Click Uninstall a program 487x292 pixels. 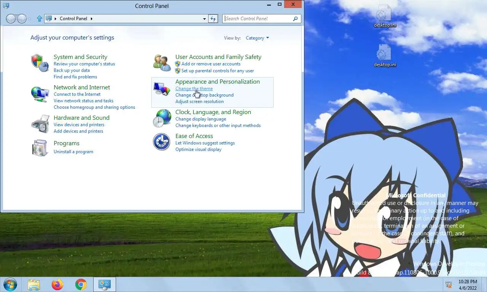(x=73, y=152)
